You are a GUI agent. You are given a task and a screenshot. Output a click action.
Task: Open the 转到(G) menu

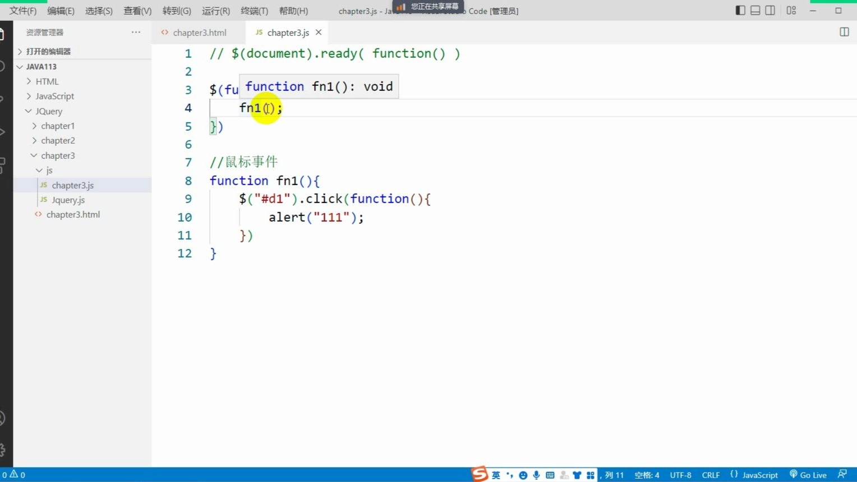[x=177, y=11]
